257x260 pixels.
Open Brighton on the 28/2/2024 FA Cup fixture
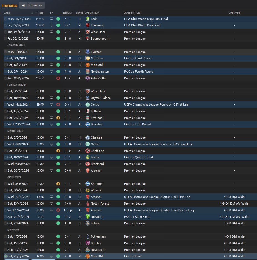click(x=97, y=124)
